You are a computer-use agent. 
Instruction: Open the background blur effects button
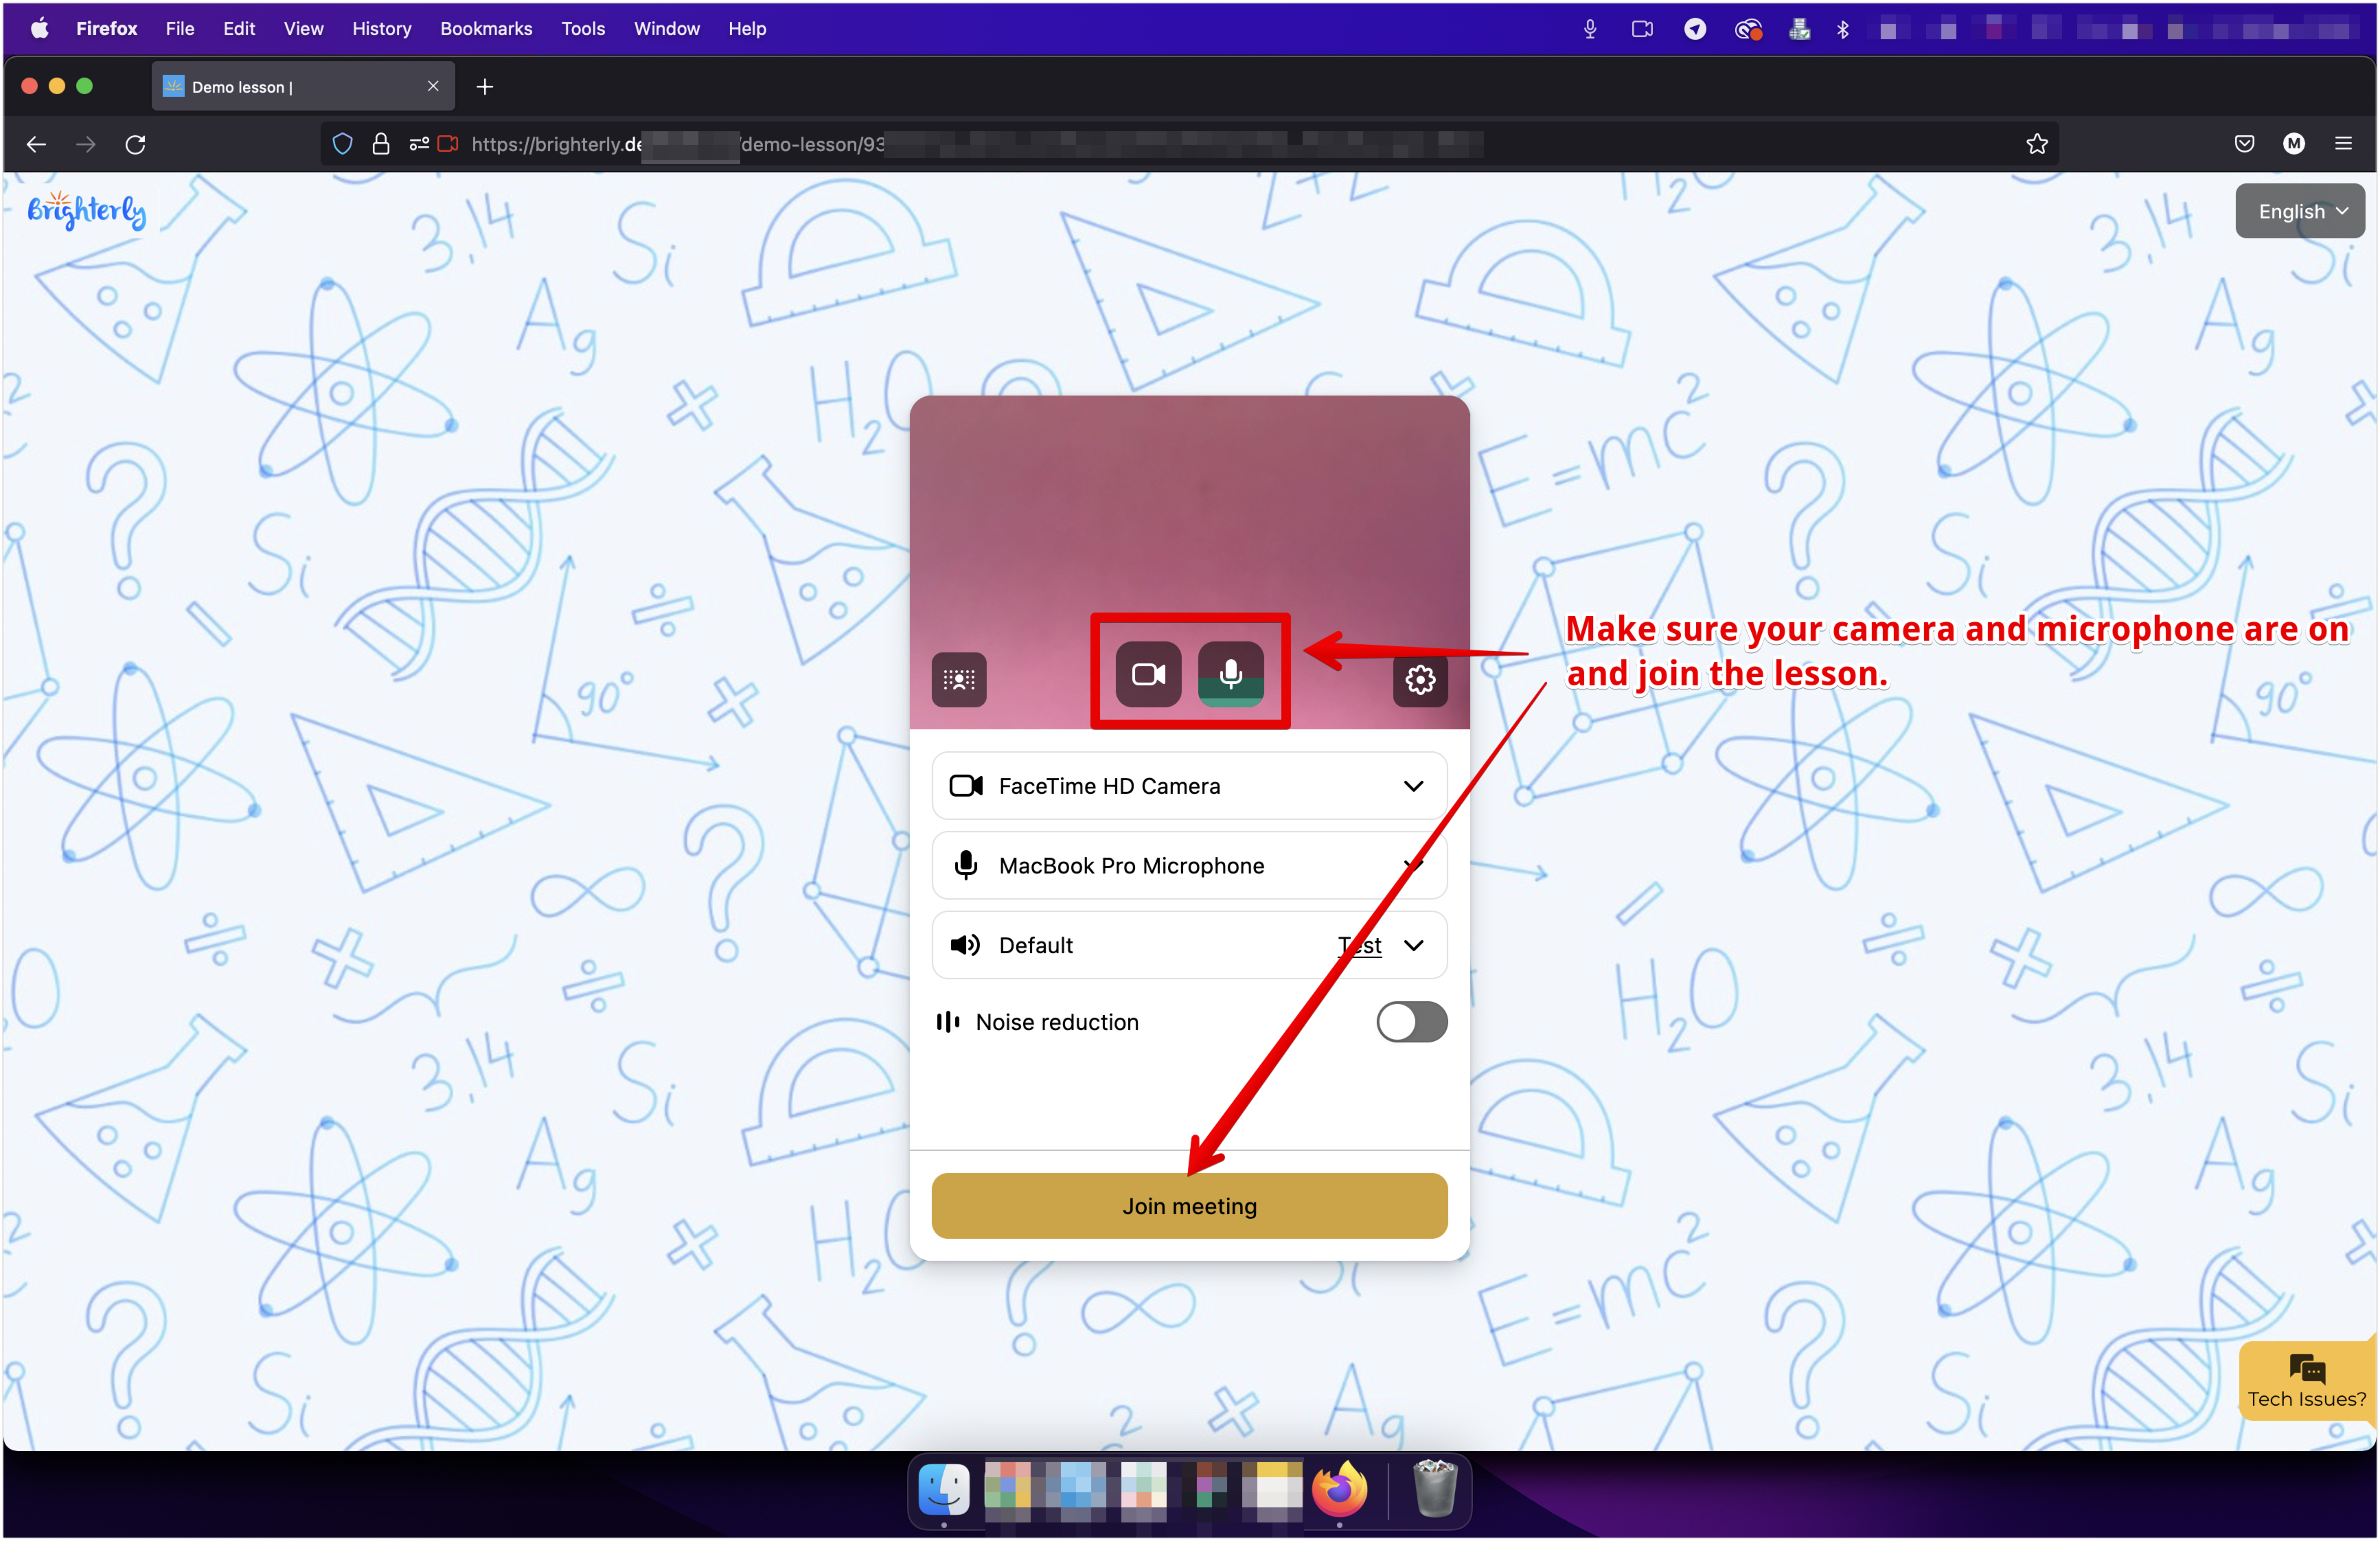coord(958,680)
